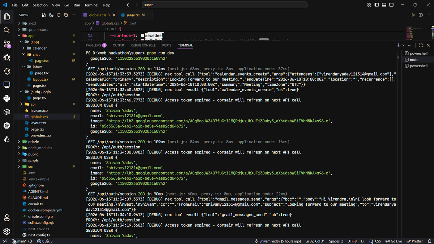This screenshot has height=244, width=434.
Task: Open the Explorer view in activity bar
Action: point(7,17)
